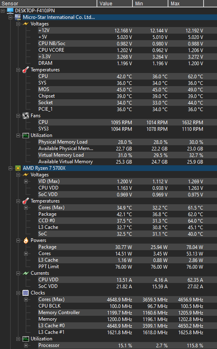The width and height of the screenshot is (217, 349).
Task: Expand the Cores power entry
Action: pos(26,253)
